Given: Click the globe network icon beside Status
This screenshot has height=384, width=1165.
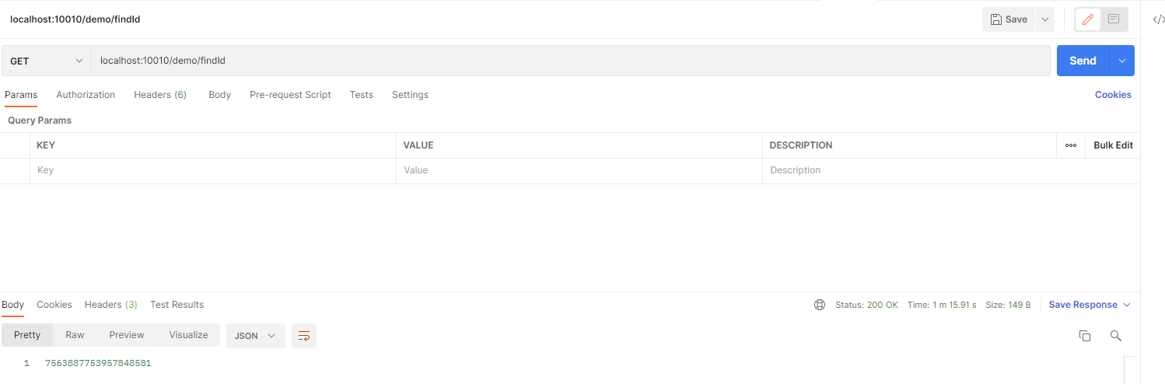Looking at the screenshot, I should pos(820,305).
